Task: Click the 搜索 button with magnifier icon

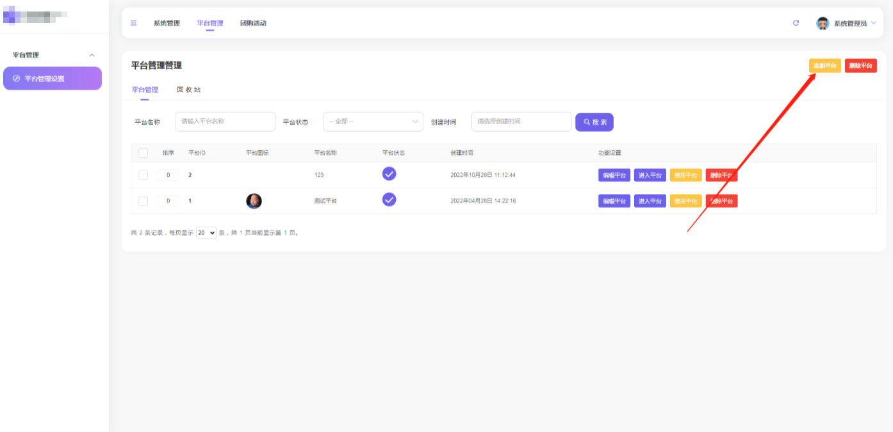Action: coord(594,122)
